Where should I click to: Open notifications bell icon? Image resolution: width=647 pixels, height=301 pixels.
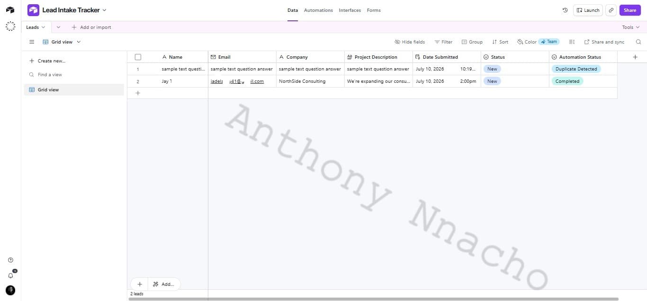point(10,275)
